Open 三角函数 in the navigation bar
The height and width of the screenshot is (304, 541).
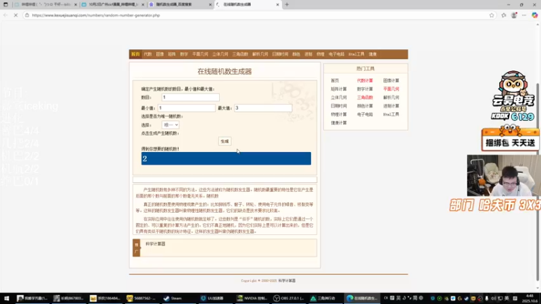[x=240, y=54]
